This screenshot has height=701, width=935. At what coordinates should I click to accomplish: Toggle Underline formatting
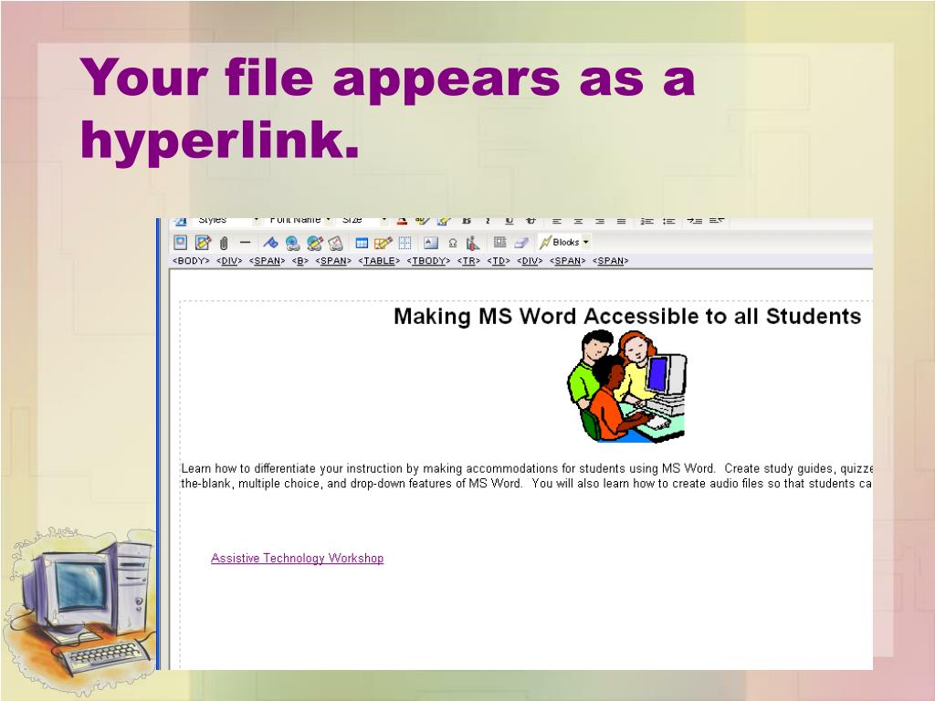[510, 221]
